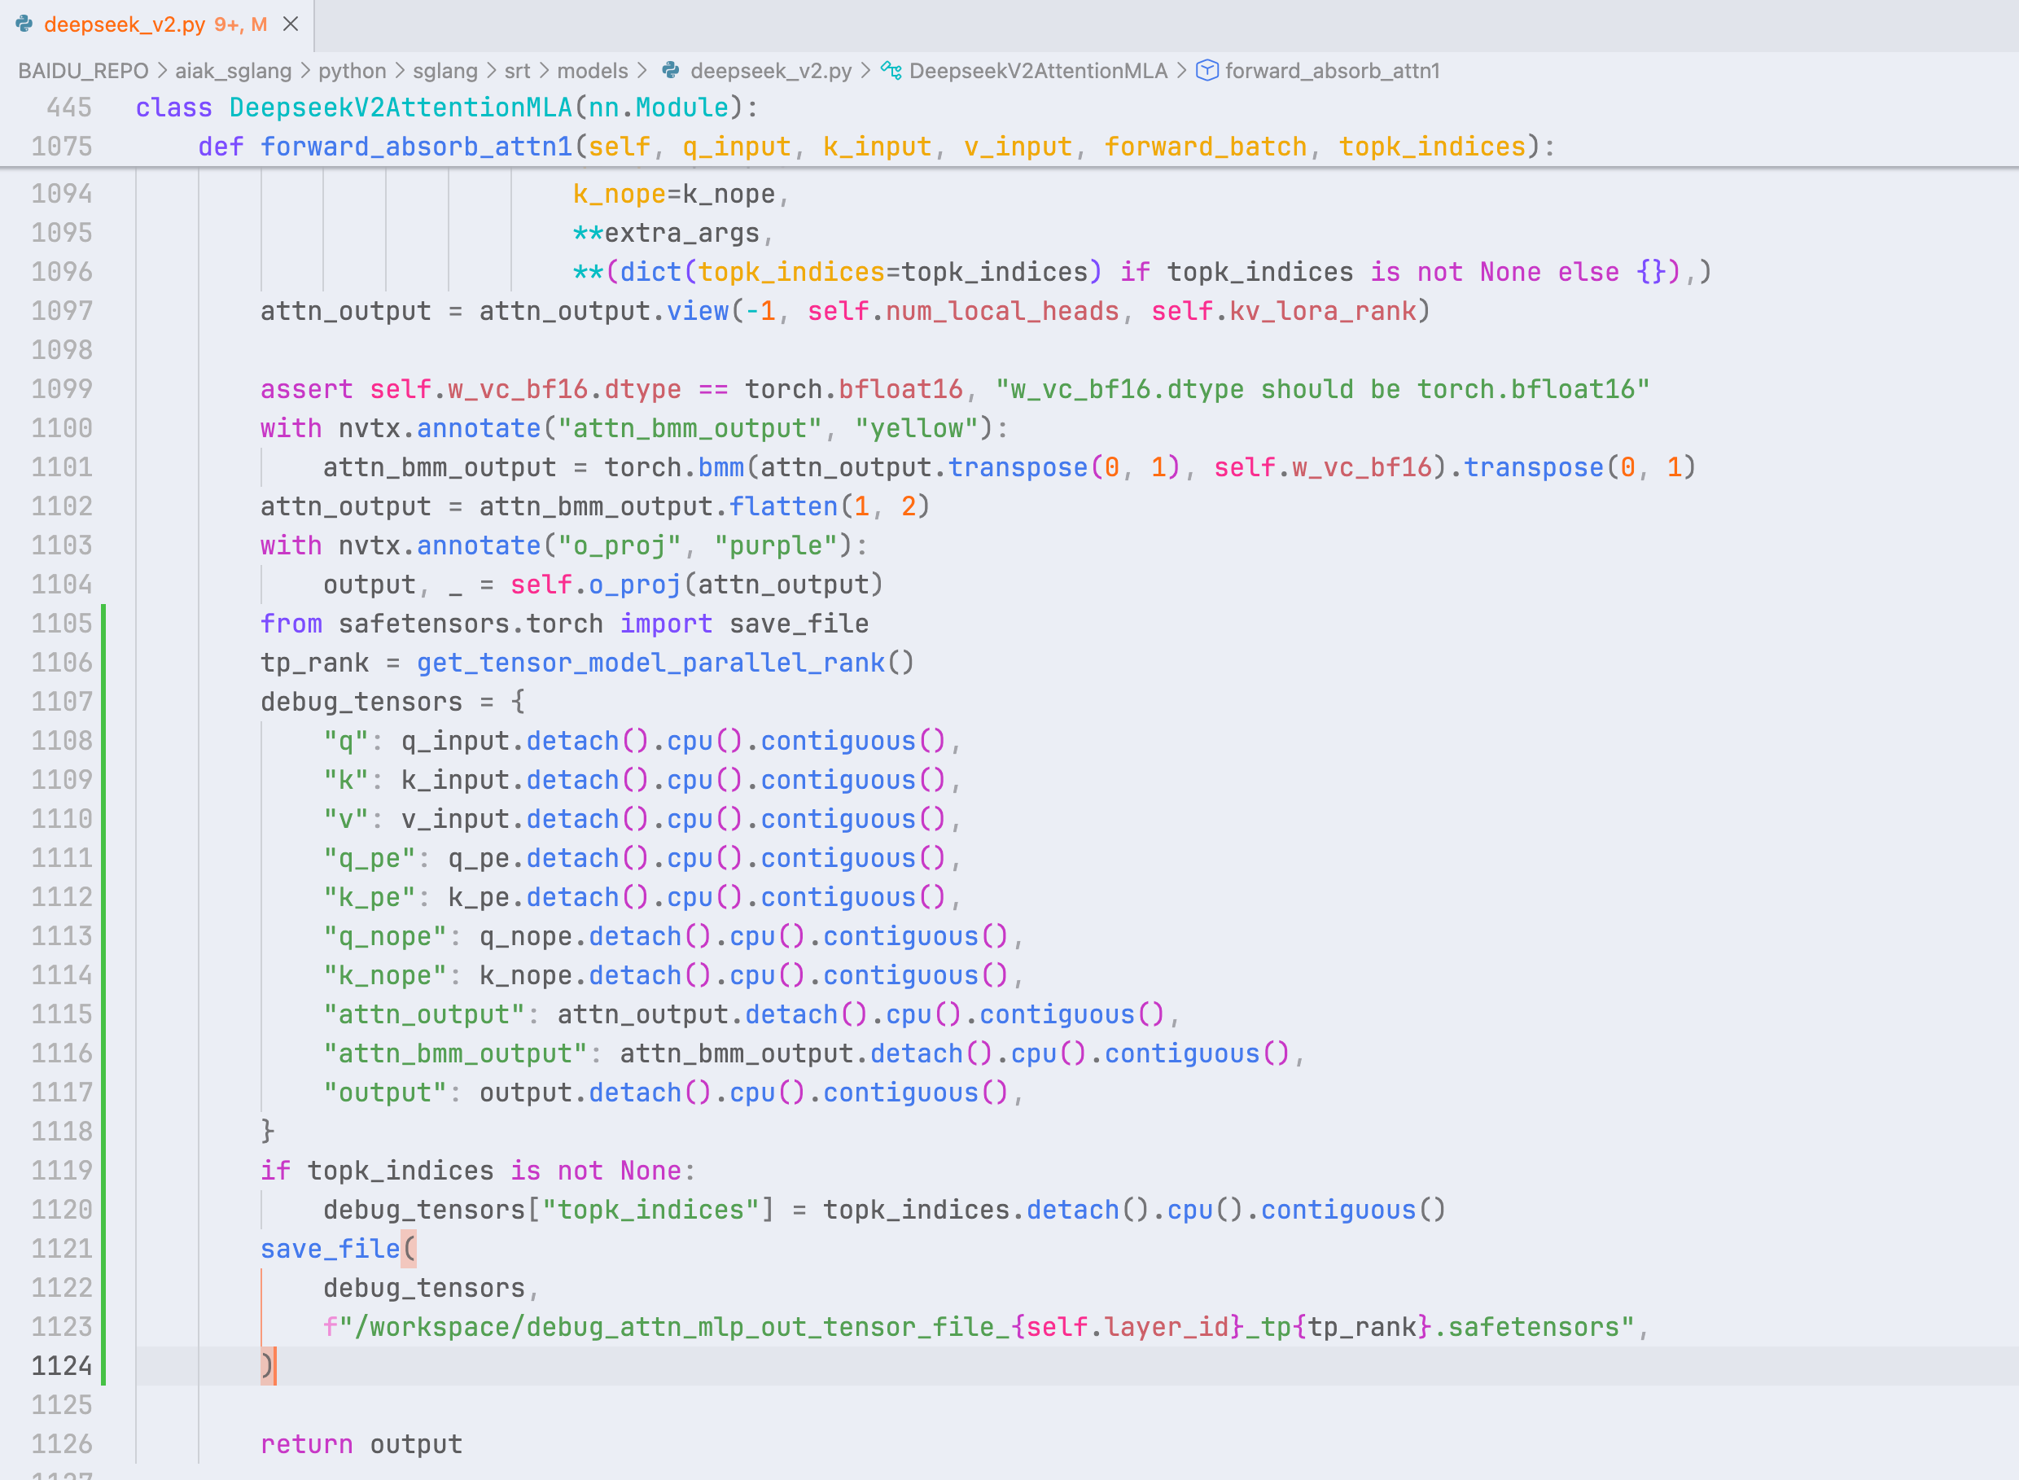Click green git change bar beside line 1110
Screen dimensions: 2019x1480
click(104, 819)
